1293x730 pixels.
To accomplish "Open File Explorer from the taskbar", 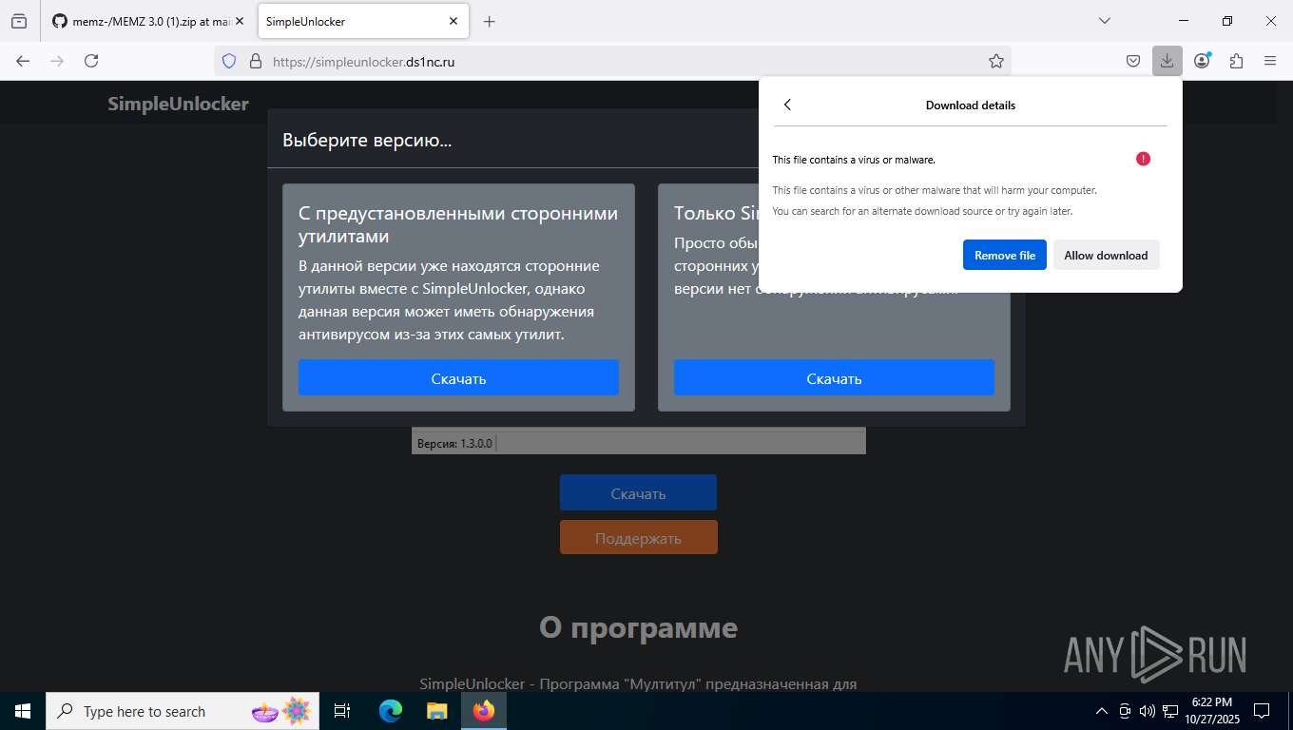I will click(436, 711).
